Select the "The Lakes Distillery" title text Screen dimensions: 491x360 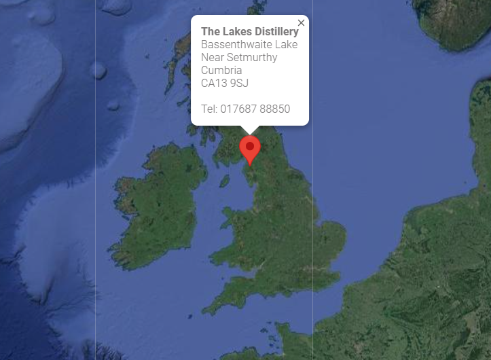pyautogui.click(x=249, y=31)
